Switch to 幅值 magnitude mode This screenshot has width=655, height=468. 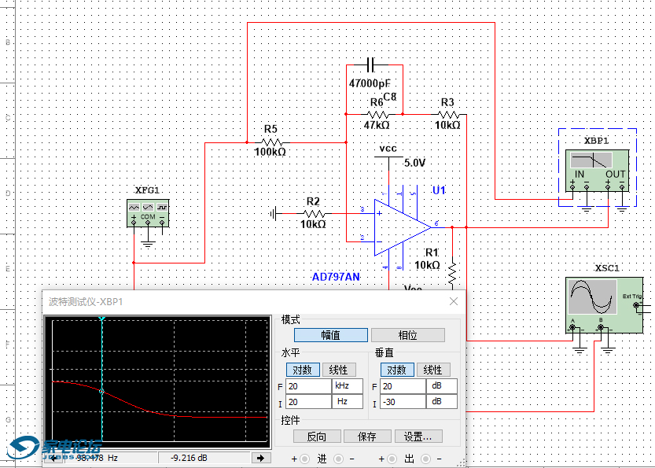pyautogui.click(x=330, y=335)
